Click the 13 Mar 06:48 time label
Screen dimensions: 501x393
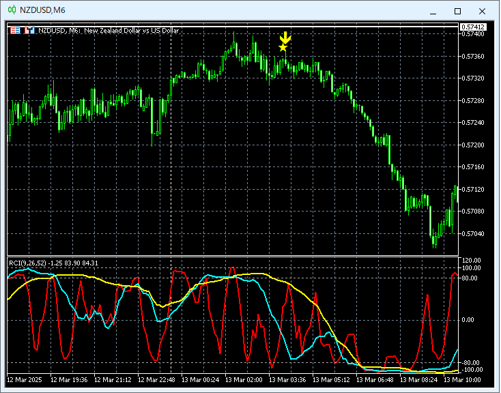(x=375, y=380)
